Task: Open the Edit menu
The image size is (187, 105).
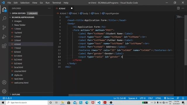Action: (x=15, y=3)
